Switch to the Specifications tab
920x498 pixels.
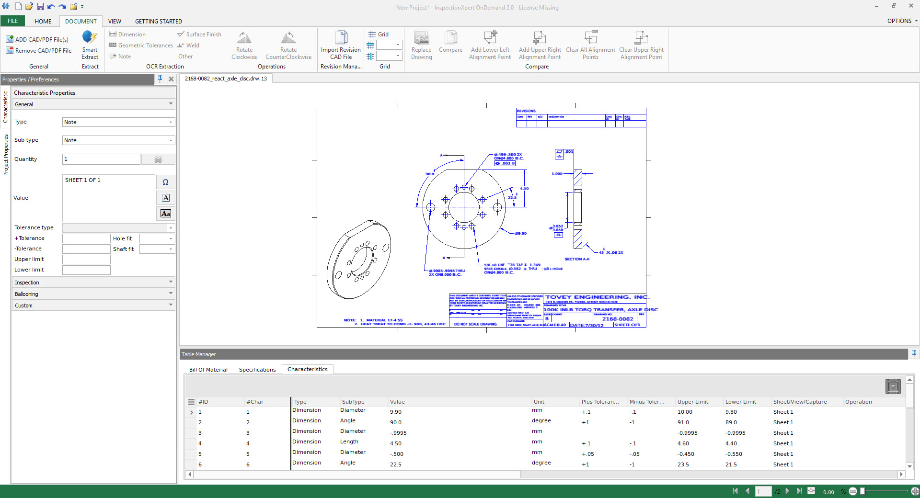(x=257, y=369)
